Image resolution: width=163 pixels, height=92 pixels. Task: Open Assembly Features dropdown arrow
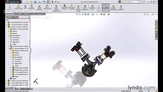[x=64, y=11]
